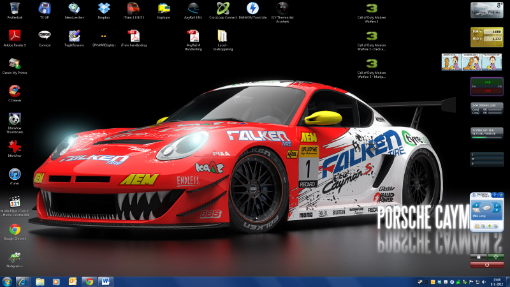The image size is (510, 287).
Task: Open the system tray clock showing 13:08
Action: pos(497,282)
